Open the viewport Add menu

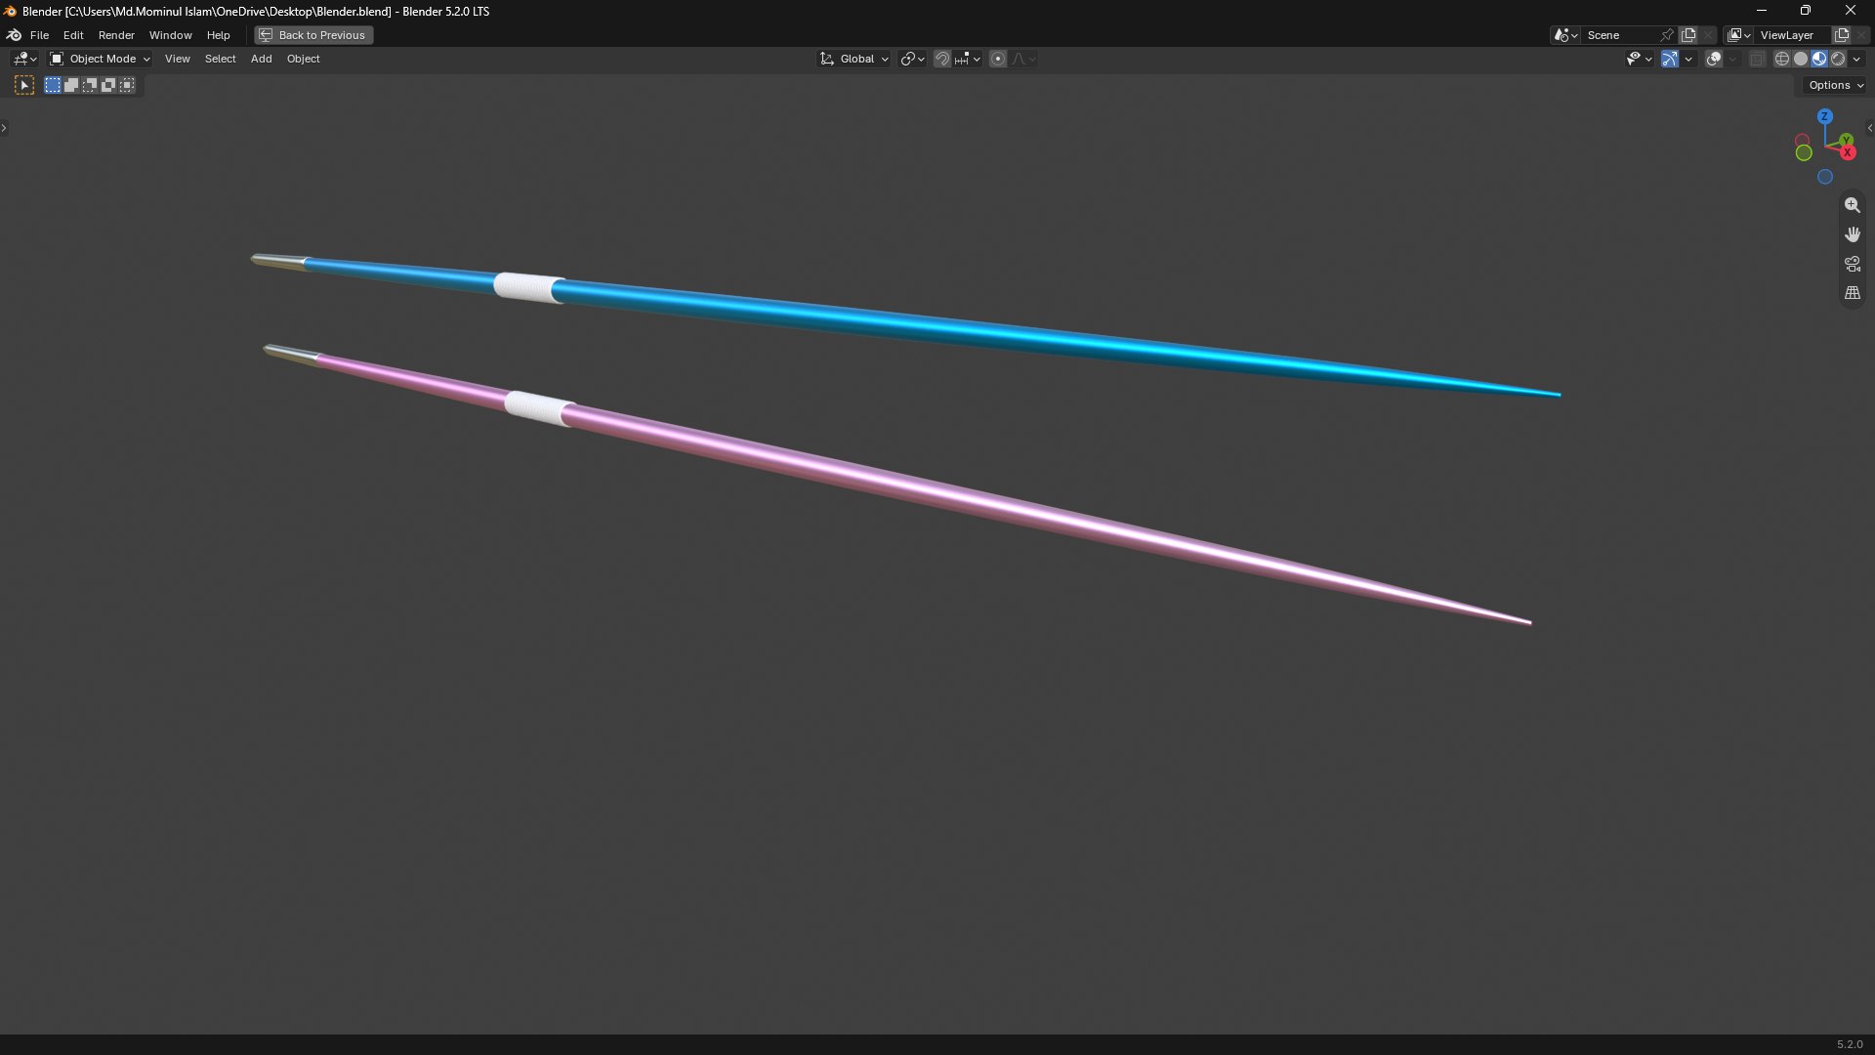pyautogui.click(x=261, y=59)
